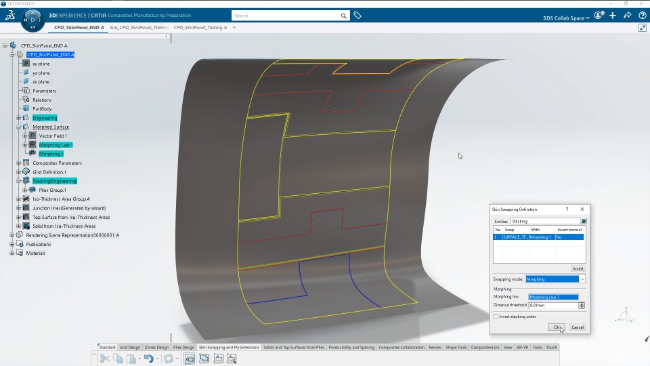Click the Undo arrow icon
The width and height of the screenshot is (650, 366).
coord(149,359)
